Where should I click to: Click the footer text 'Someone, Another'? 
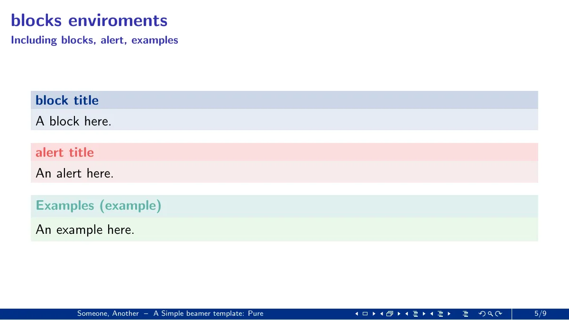tap(108, 313)
